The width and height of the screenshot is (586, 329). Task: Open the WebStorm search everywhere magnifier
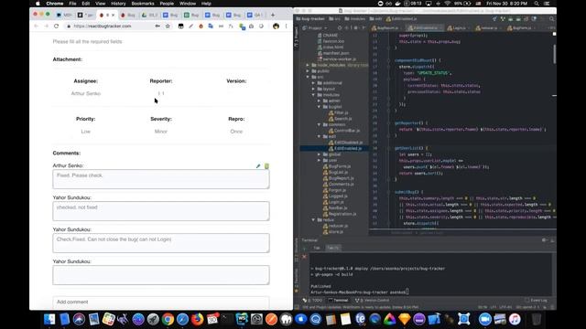[x=551, y=18]
